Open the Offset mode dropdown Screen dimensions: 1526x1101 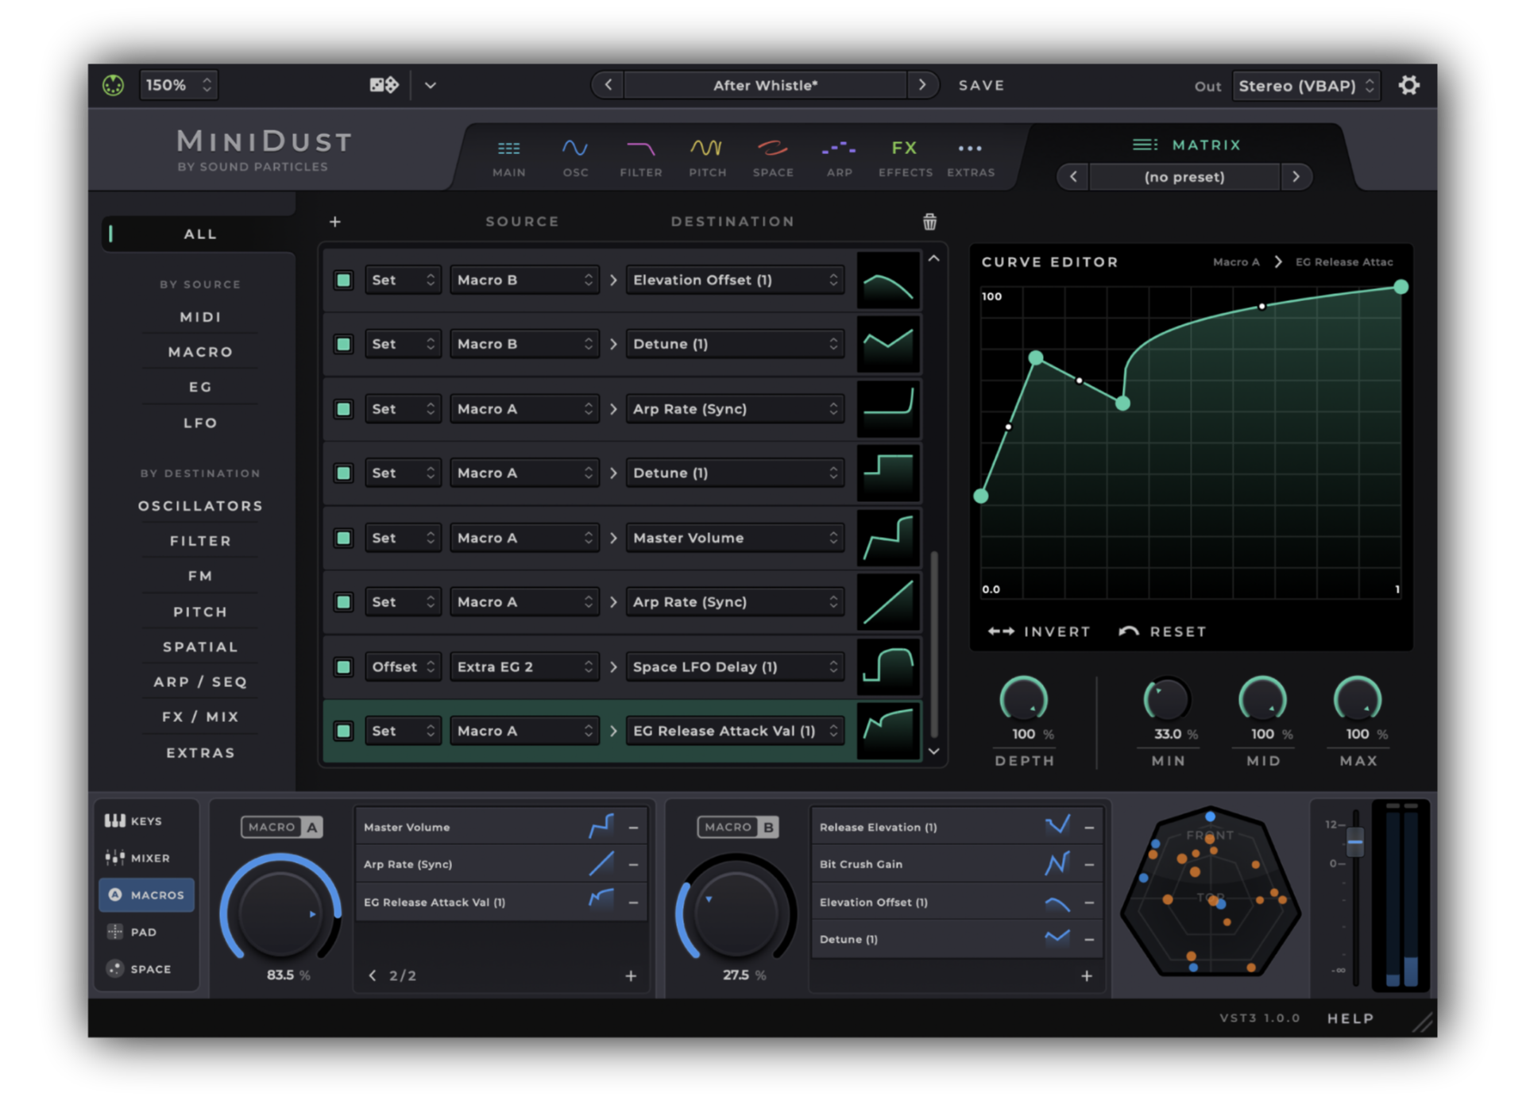(x=402, y=666)
